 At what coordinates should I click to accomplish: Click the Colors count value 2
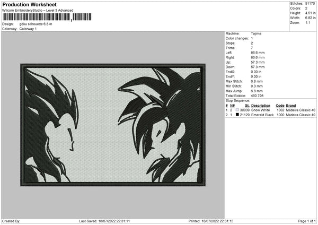(306, 8)
